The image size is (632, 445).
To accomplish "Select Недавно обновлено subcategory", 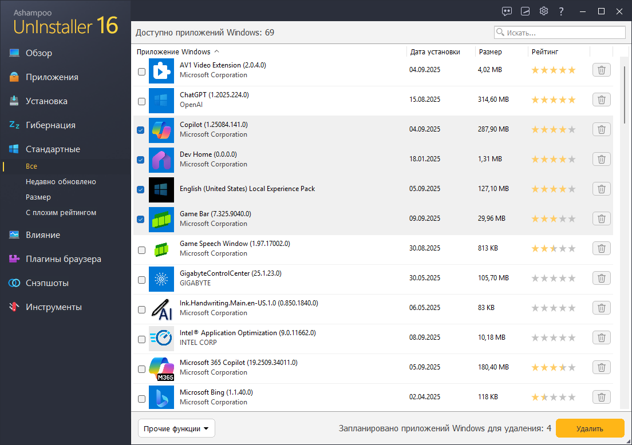I will 61,182.
